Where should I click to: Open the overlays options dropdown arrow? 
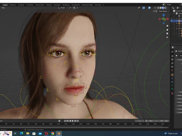152,8
